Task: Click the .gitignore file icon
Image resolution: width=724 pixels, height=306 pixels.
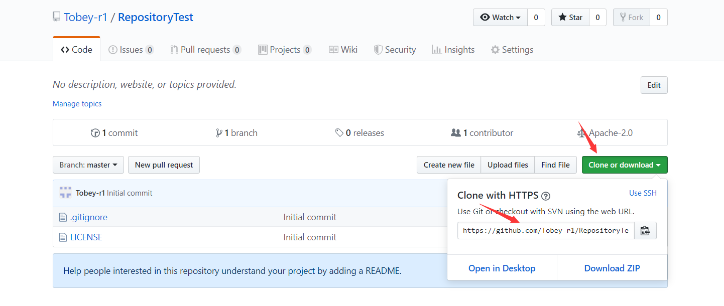Action: [63, 217]
